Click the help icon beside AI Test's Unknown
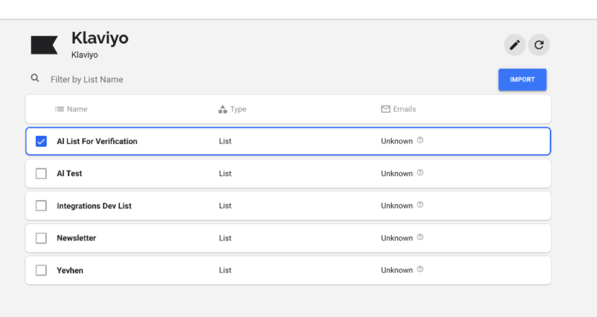 (x=421, y=173)
